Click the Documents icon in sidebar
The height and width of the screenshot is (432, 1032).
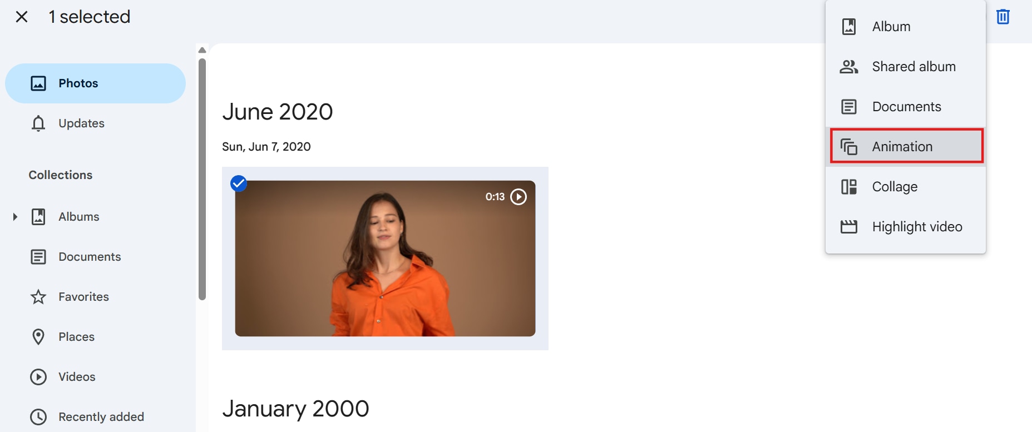(x=38, y=257)
